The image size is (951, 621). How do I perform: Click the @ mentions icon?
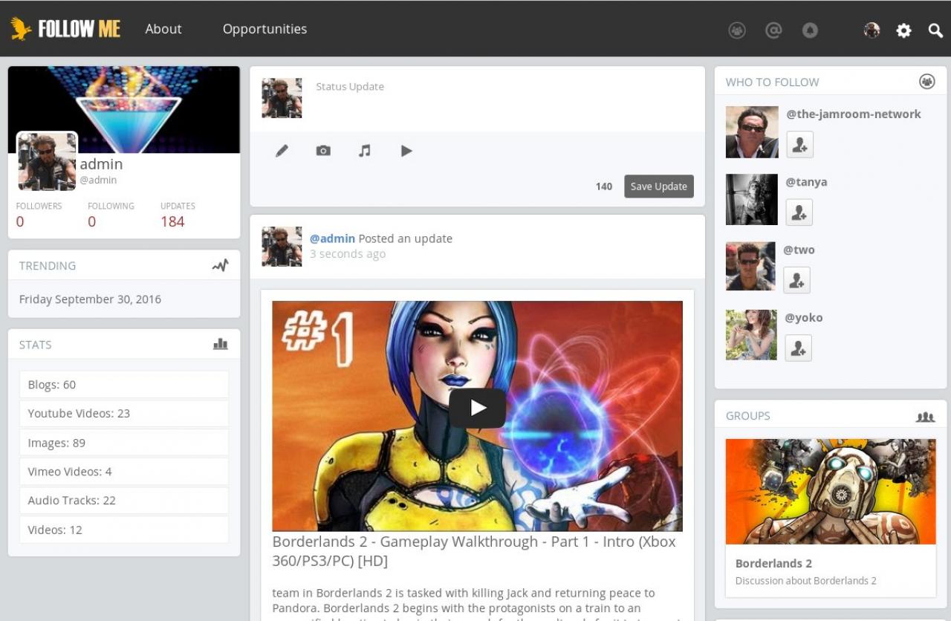click(773, 30)
